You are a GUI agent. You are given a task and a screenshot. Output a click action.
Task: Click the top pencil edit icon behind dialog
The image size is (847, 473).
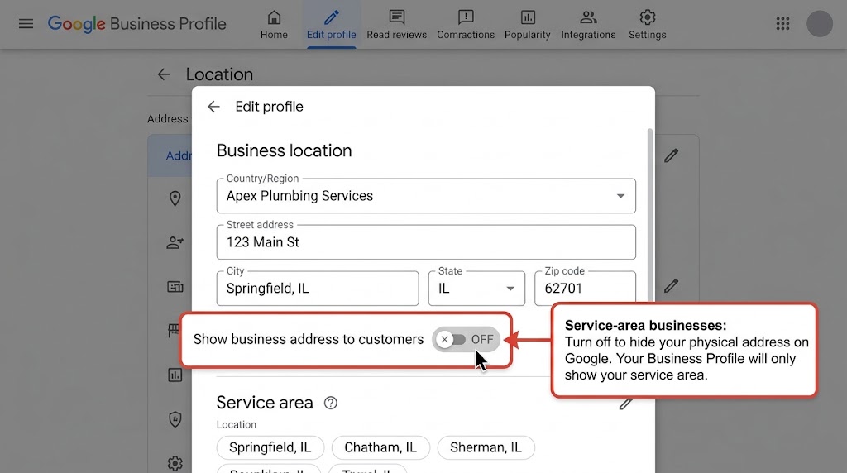pyautogui.click(x=671, y=156)
